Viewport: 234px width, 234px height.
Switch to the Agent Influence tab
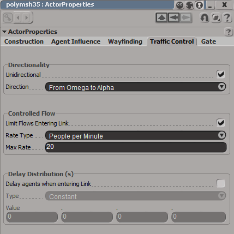[x=76, y=41]
